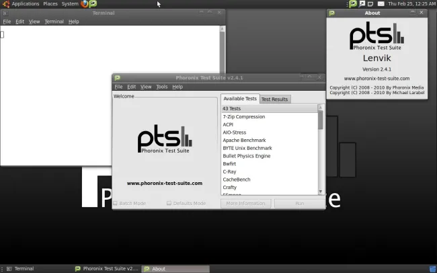437x273 pixels.
Task: Click Version 2.4.1 text in About
Action: 376,69
